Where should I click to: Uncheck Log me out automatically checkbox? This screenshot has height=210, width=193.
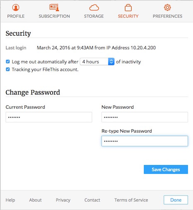click(x=8, y=61)
